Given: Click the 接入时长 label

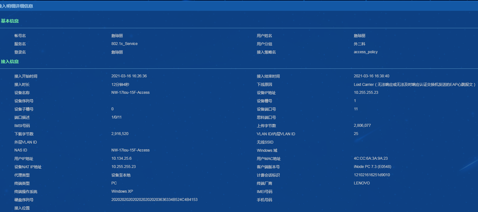Looking at the screenshot, I should 22,85.
